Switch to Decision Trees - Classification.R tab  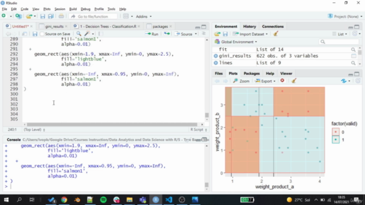click(x=108, y=27)
